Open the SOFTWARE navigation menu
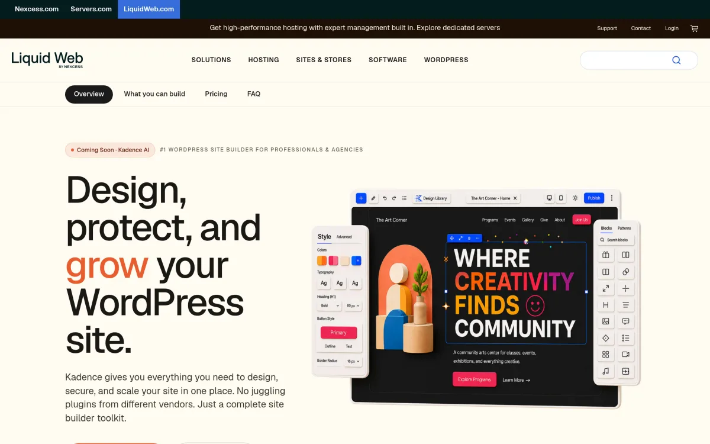 point(388,60)
